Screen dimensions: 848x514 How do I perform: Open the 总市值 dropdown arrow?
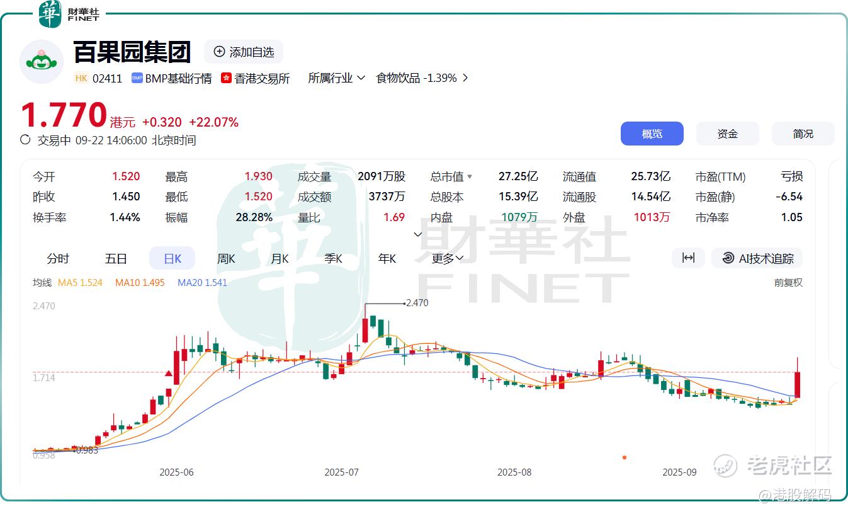[469, 177]
